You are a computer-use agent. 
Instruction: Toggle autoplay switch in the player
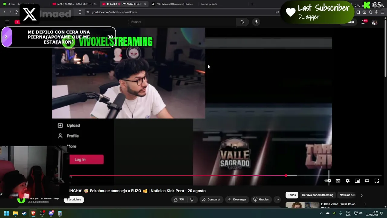[x=328, y=181]
